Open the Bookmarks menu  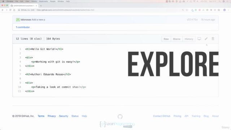[43, 1]
